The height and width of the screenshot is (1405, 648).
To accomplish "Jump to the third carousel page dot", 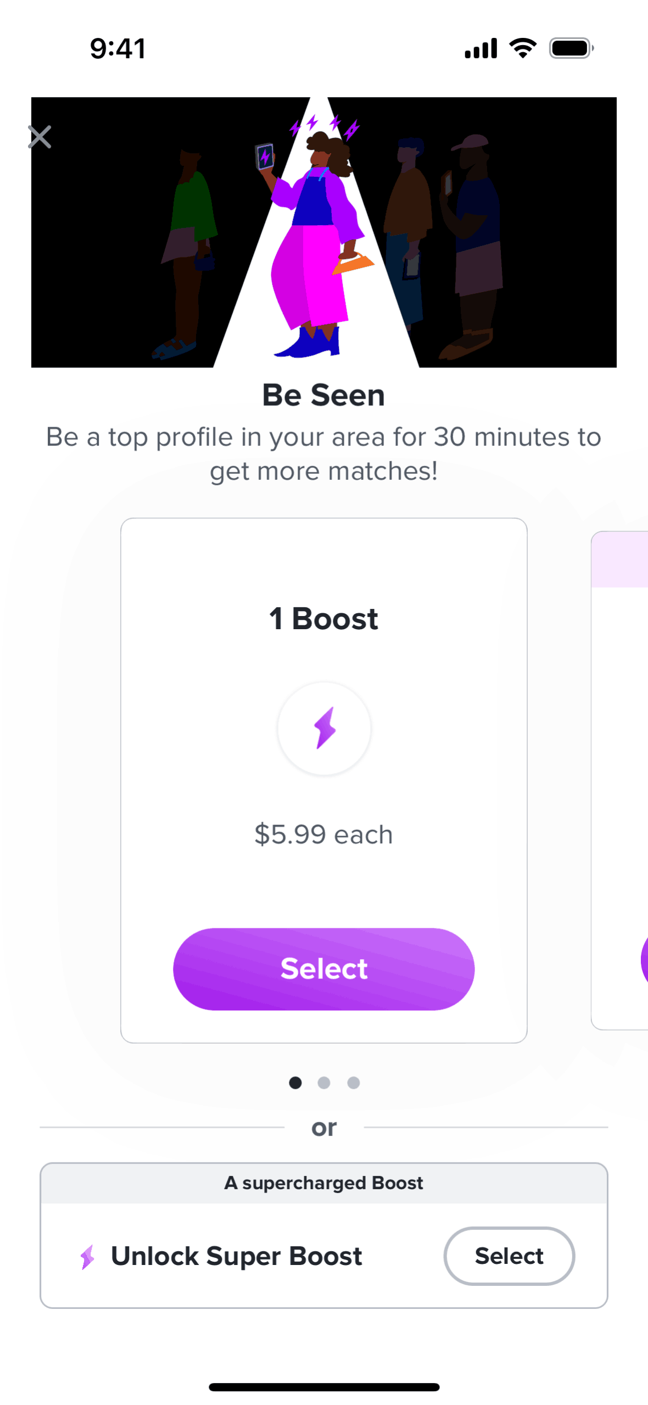I will pos(354,1082).
